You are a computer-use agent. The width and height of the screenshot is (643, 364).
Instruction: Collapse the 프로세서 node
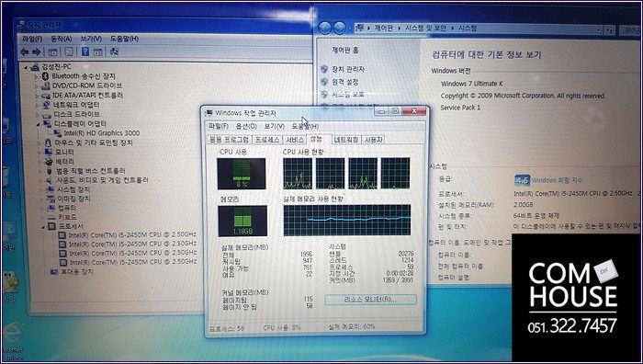pos(42,226)
